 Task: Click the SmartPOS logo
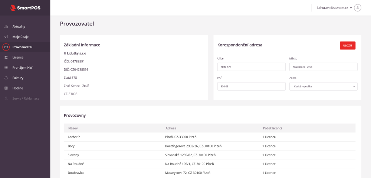(x=25, y=7)
